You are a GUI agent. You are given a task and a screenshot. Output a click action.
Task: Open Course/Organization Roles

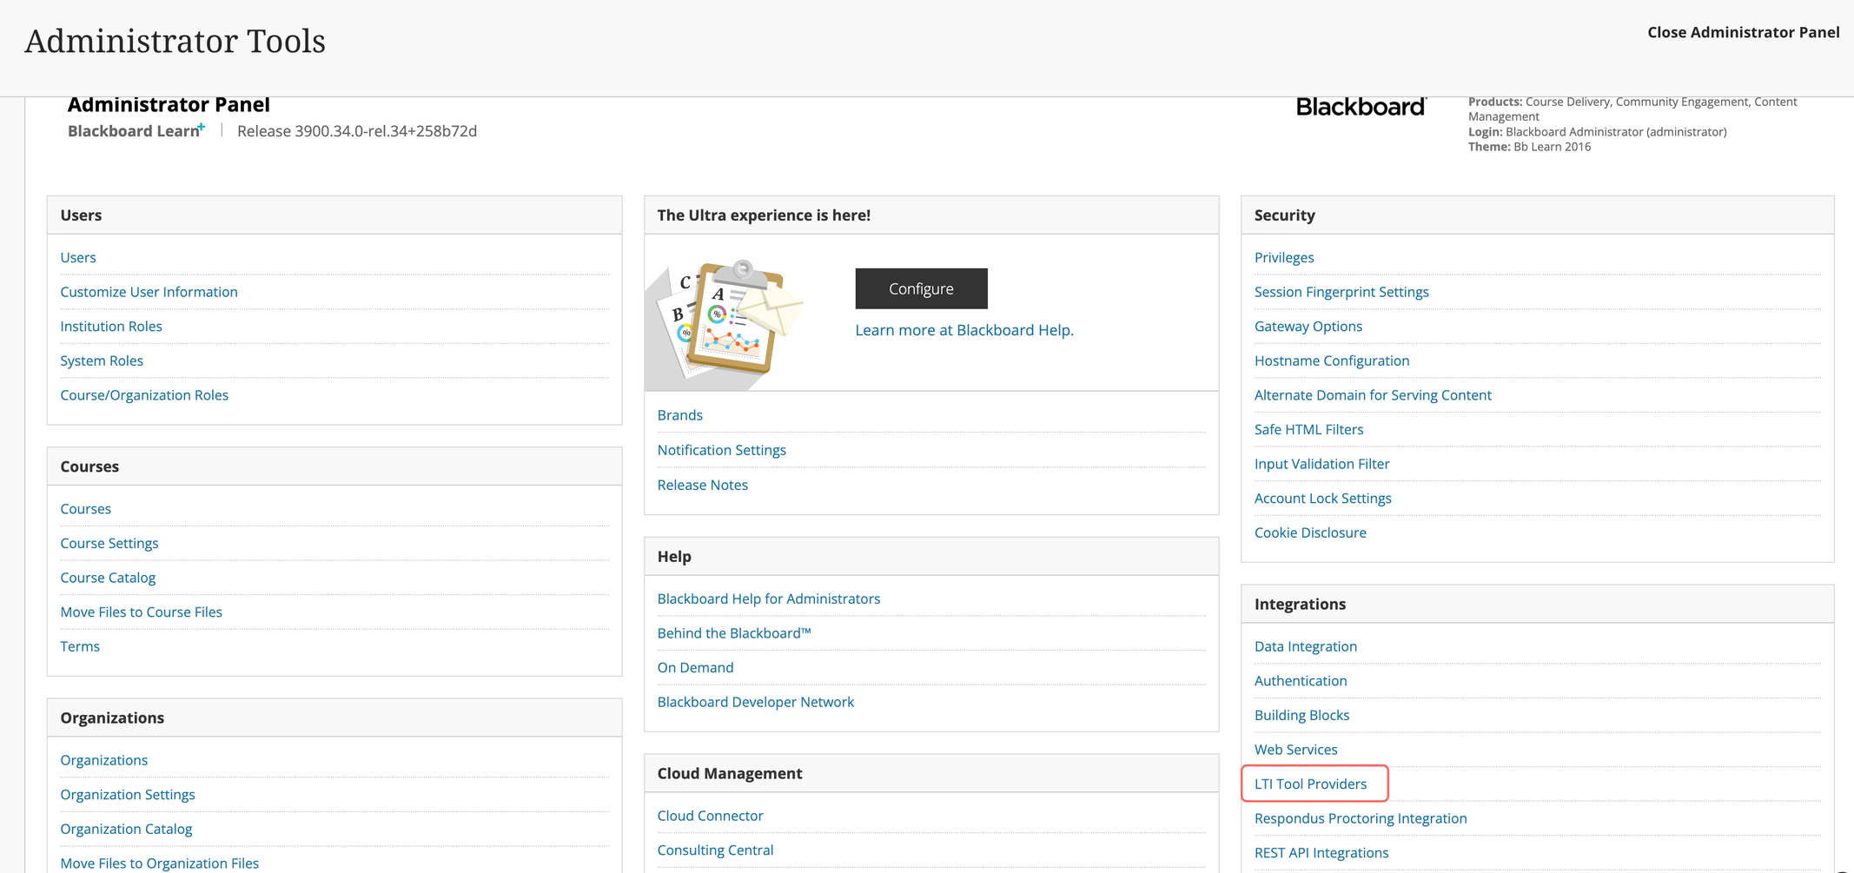[x=144, y=395]
